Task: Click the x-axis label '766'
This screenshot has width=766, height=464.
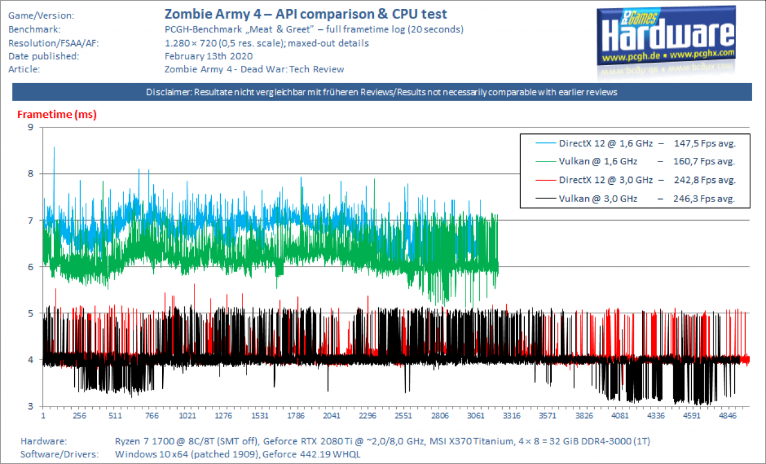Action: (151, 416)
